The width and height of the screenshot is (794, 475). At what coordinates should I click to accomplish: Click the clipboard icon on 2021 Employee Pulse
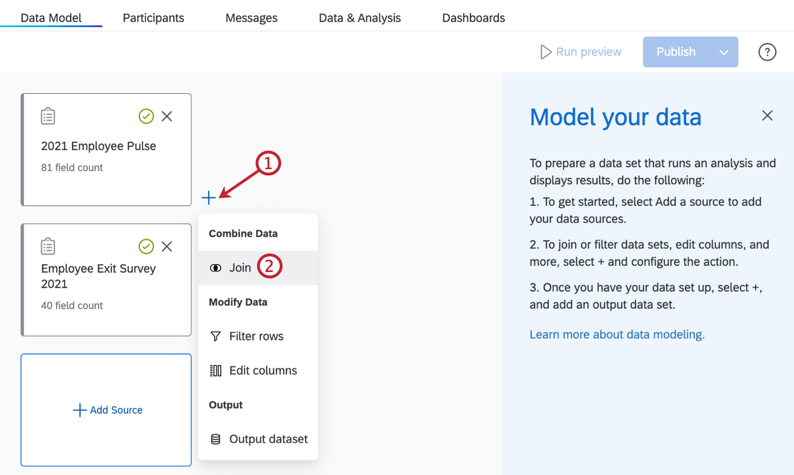[47, 115]
